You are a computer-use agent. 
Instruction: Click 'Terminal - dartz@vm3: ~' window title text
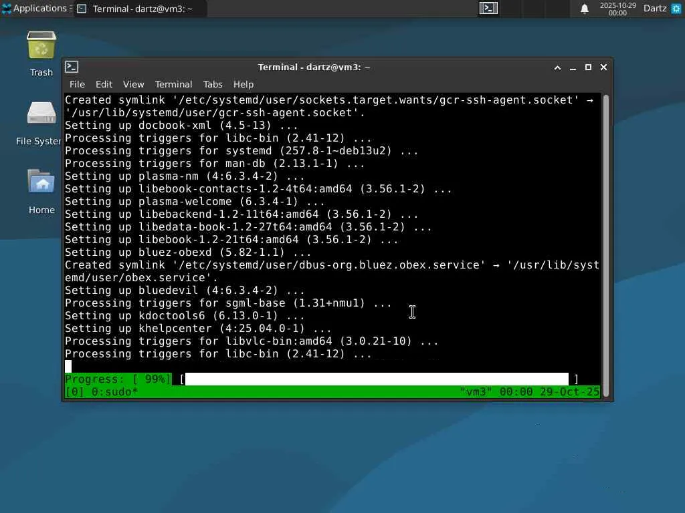point(314,67)
